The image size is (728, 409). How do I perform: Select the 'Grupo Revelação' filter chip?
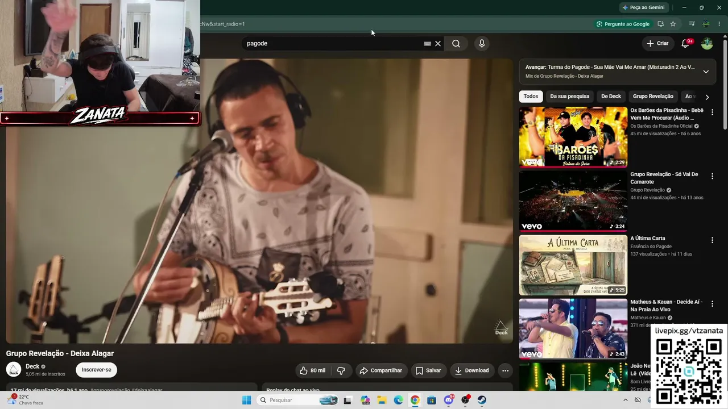coord(653,97)
